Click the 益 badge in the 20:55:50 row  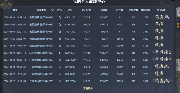pyautogui.click(x=162, y=24)
